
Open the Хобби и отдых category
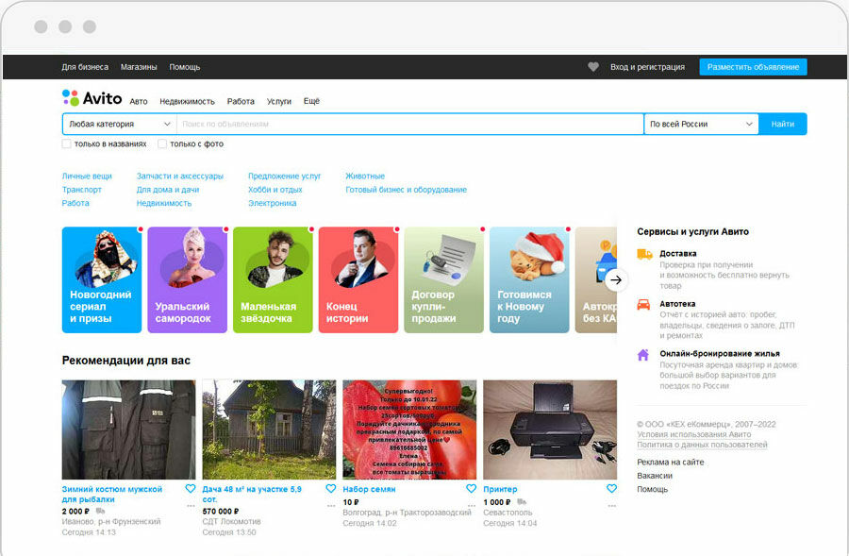pyautogui.click(x=275, y=190)
